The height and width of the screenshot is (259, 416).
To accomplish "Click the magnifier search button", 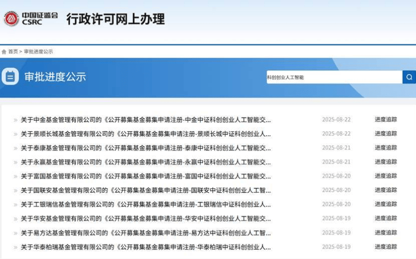I will click(x=409, y=77).
